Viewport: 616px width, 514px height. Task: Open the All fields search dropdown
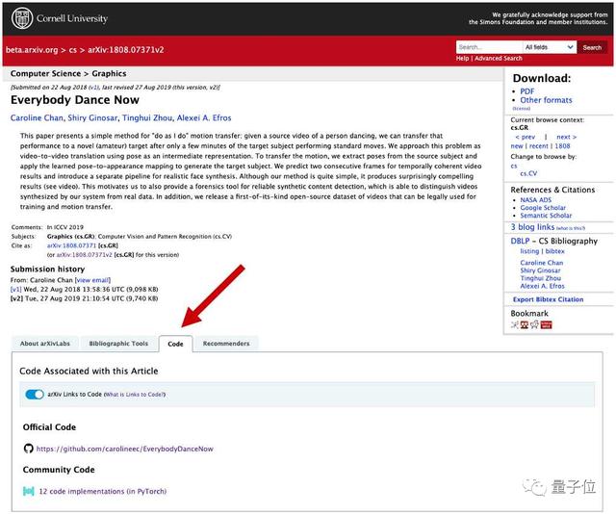[550, 47]
